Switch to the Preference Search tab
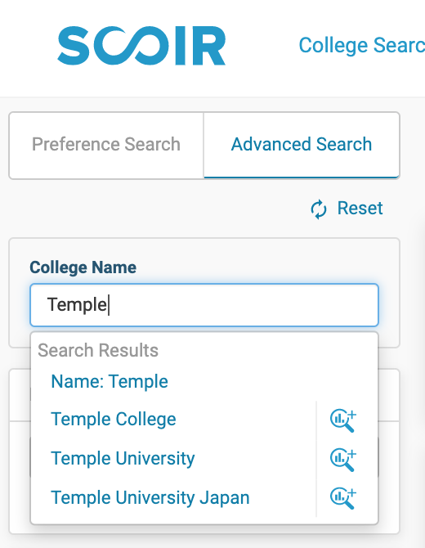This screenshot has width=425, height=548. [106, 145]
